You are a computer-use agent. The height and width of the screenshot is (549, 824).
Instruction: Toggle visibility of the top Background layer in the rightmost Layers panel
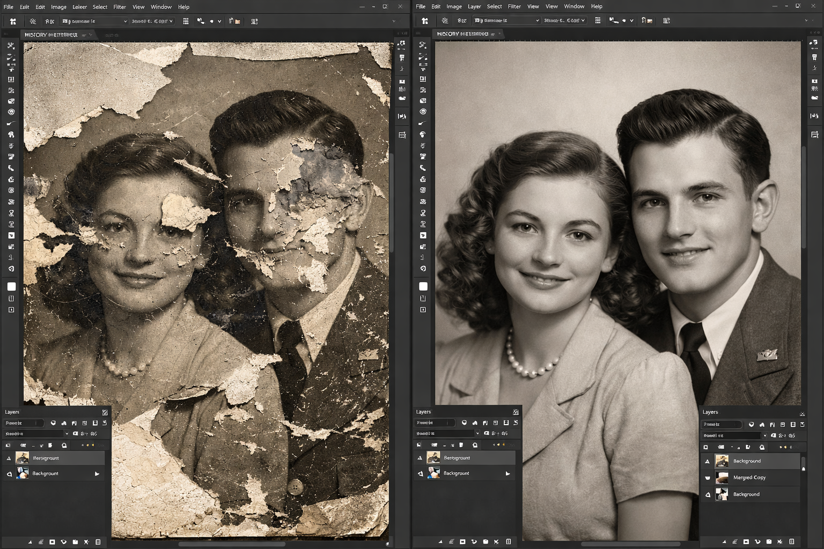[x=707, y=461]
